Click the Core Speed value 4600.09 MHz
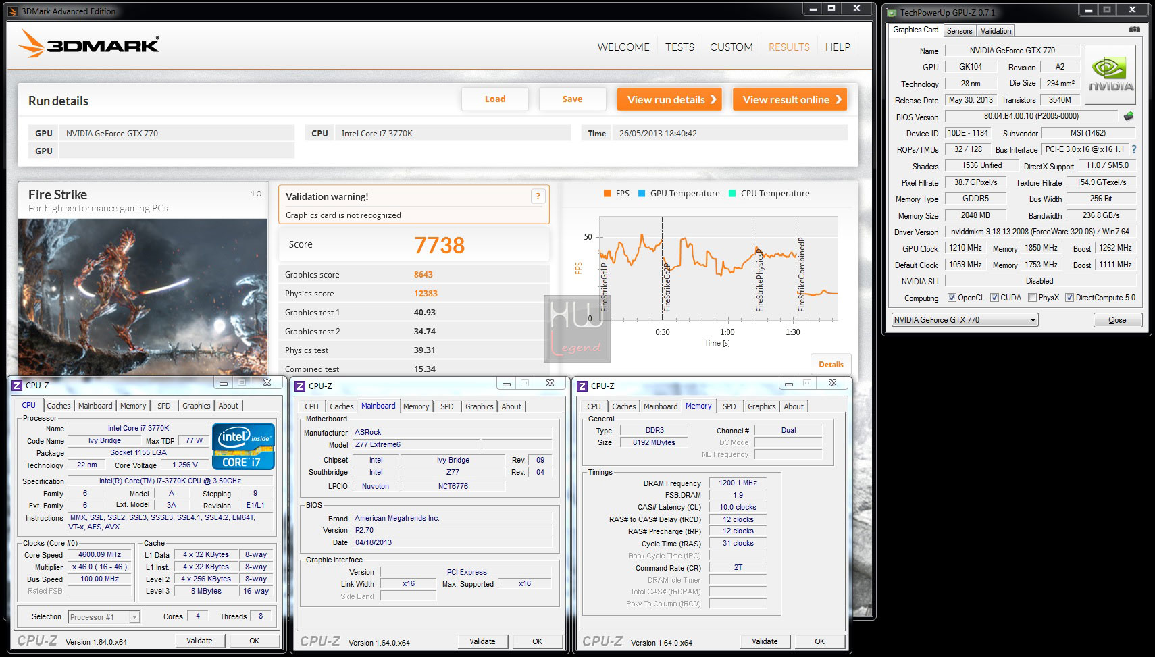This screenshot has height=657, width=1155. pos(100,555)
